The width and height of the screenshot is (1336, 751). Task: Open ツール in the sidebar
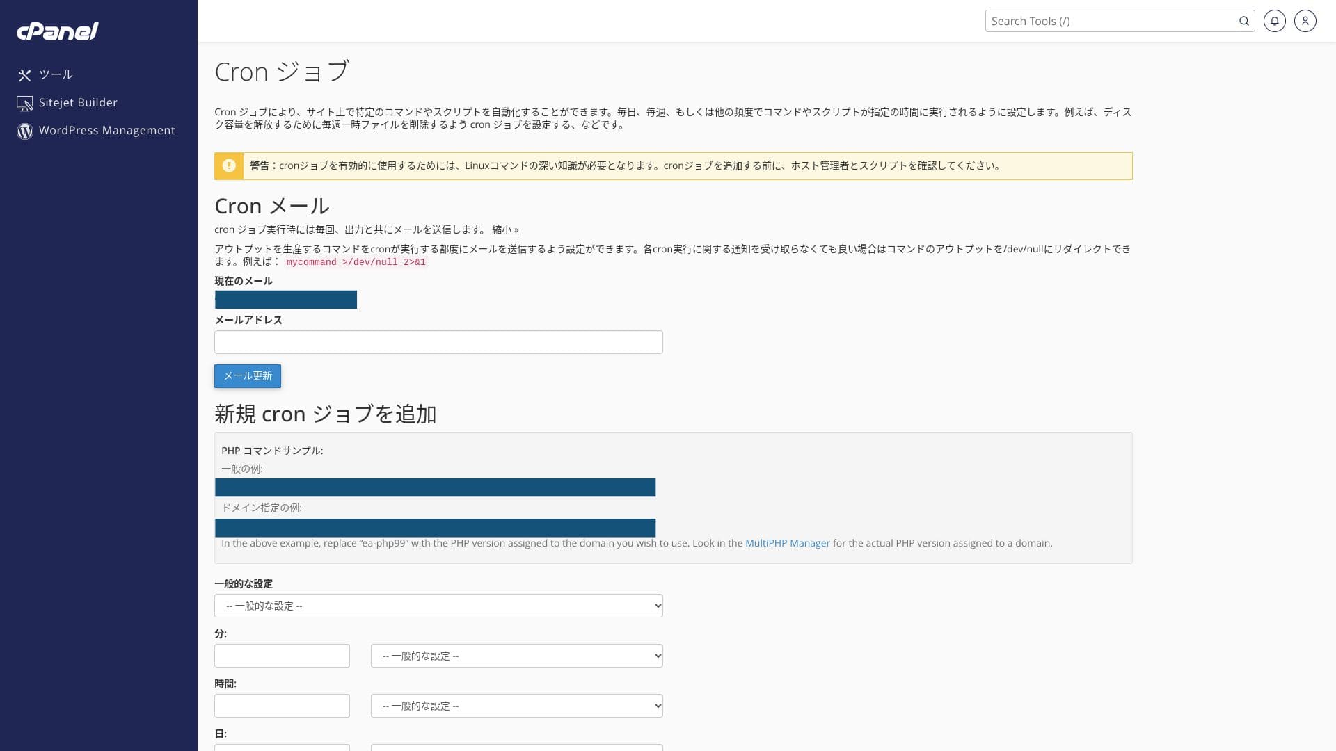coord(56,74)
